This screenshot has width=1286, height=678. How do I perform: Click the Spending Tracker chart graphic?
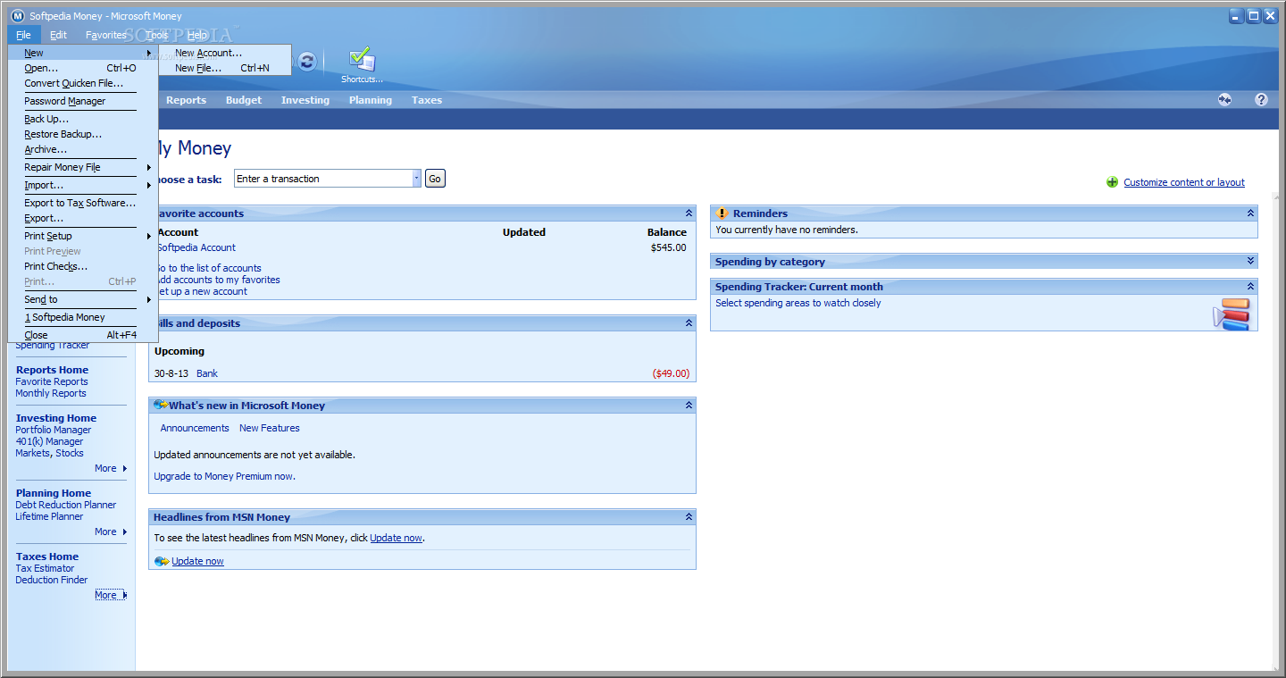[x=1232, y=314]
